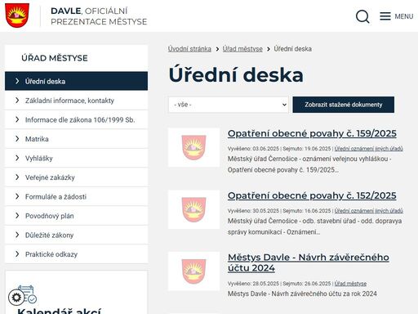The image size is (418, 314).
Task: Open Informace dle zákona 106/1999 Sb.
Action: click(x=76, y=119)
